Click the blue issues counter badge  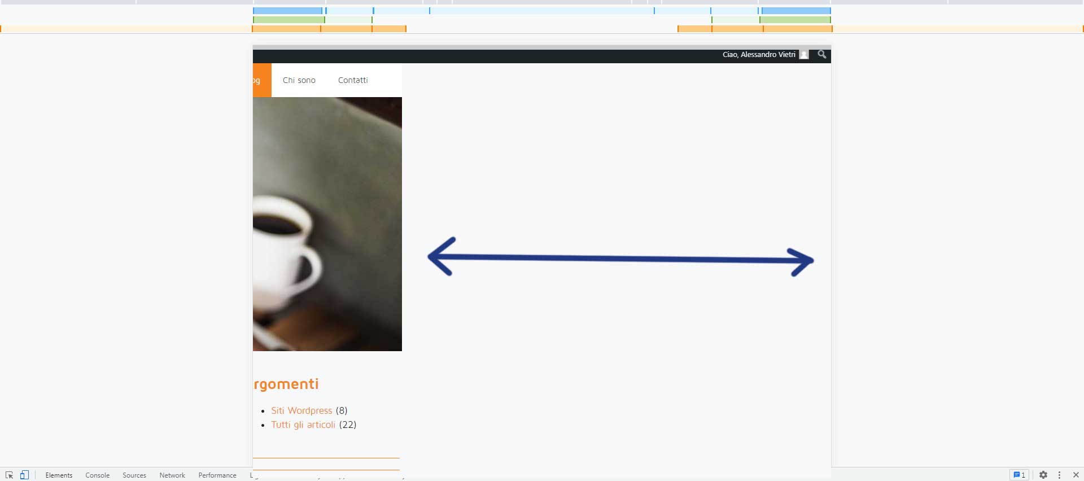[1019, 475]
